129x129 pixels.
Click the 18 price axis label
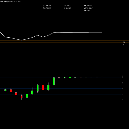123,88
